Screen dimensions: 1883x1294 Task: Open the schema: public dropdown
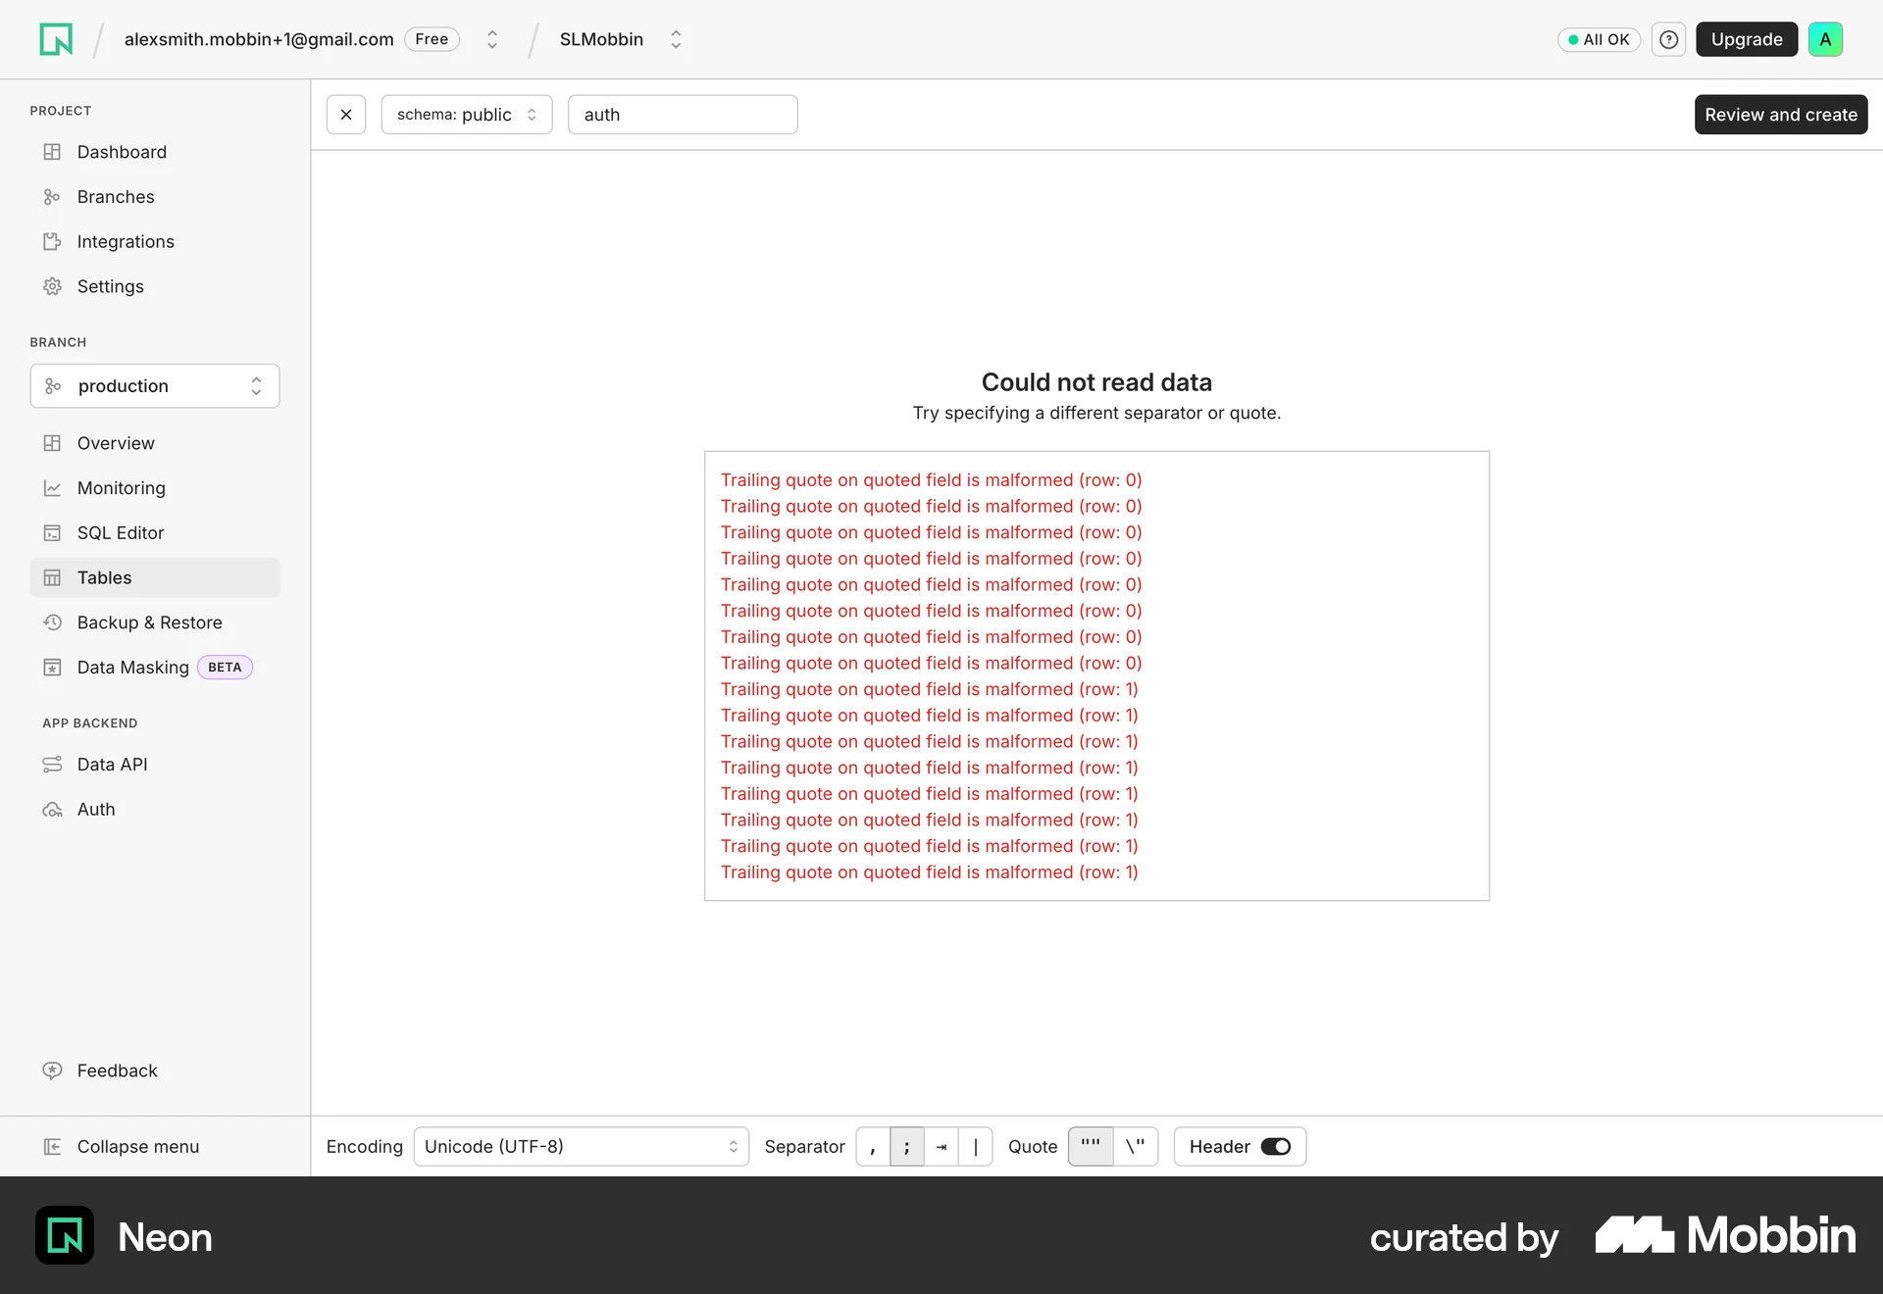(467, 115)
